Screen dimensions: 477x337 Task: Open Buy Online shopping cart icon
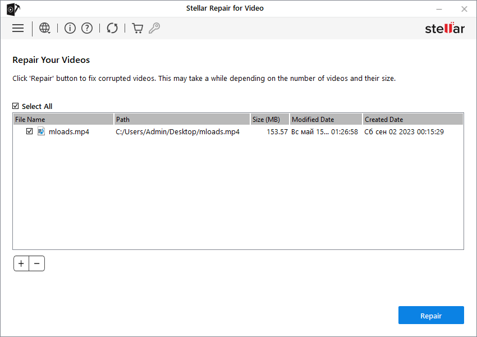137,28
